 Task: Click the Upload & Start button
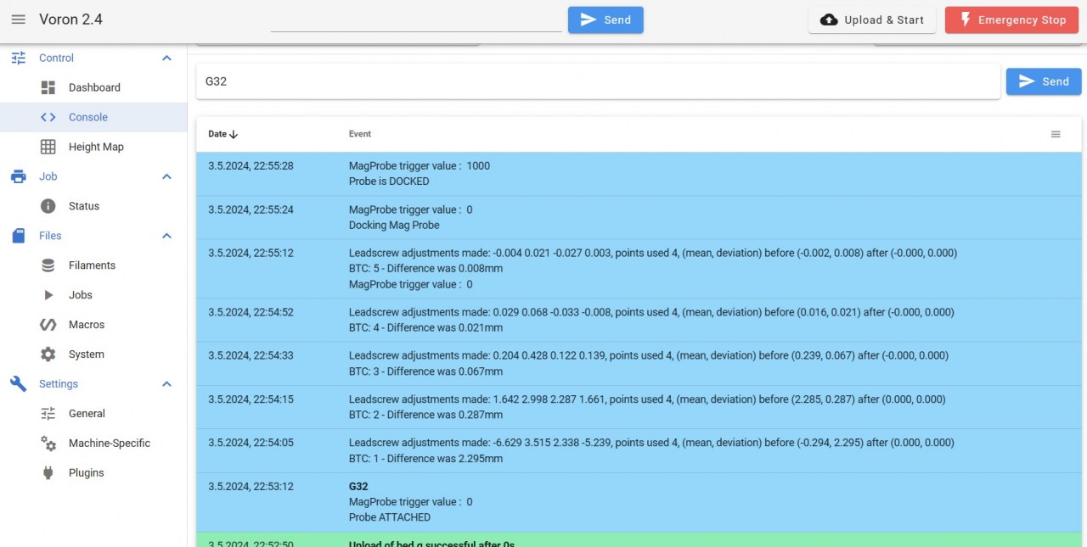(x=872, y=20)
